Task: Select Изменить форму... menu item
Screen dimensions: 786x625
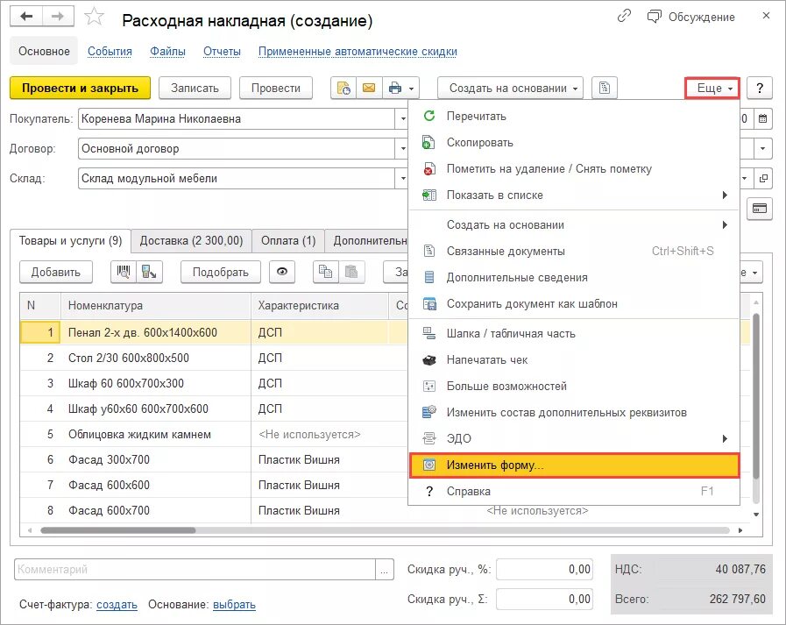Action: point(575,465)
